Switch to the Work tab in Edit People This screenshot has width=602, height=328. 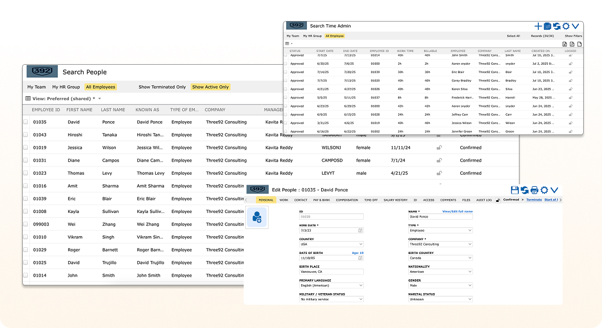[x=284, y=200]
